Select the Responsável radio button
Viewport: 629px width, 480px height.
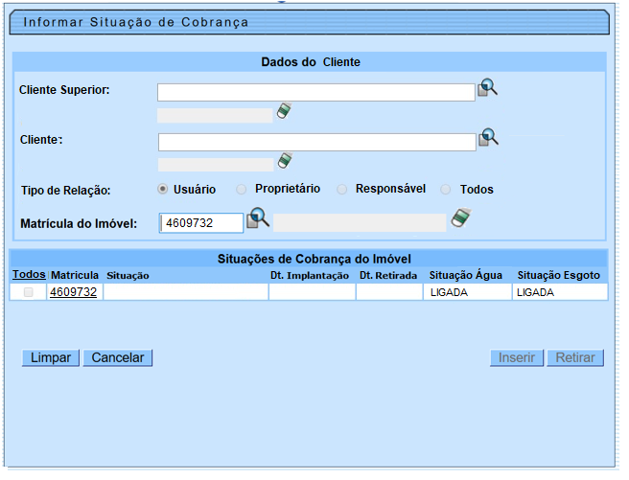pos(342,190)
